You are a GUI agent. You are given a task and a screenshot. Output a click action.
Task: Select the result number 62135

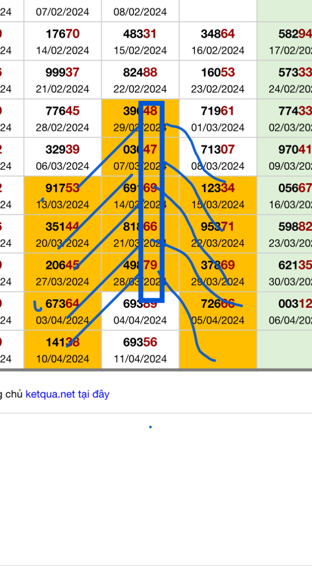(295, 265)
